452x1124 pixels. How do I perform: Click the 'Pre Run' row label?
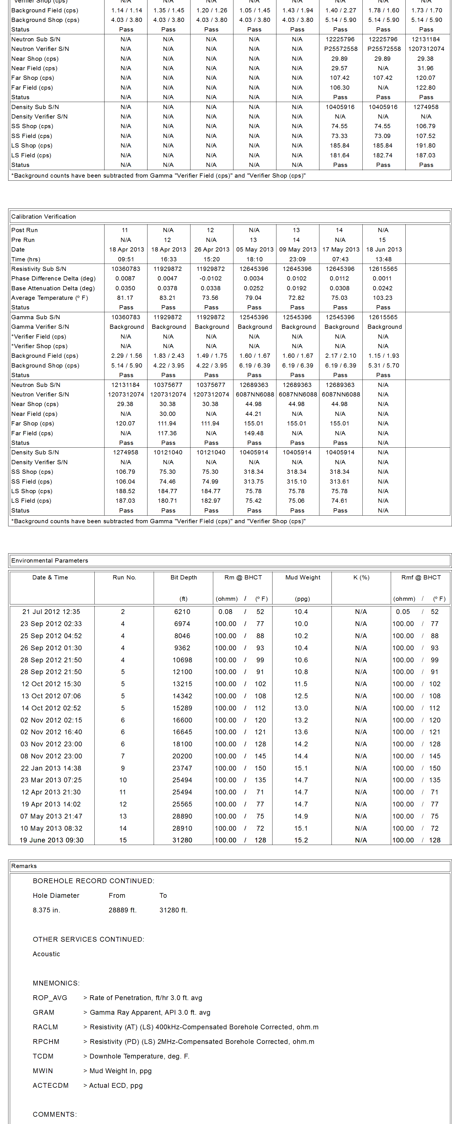coord(23,240)
